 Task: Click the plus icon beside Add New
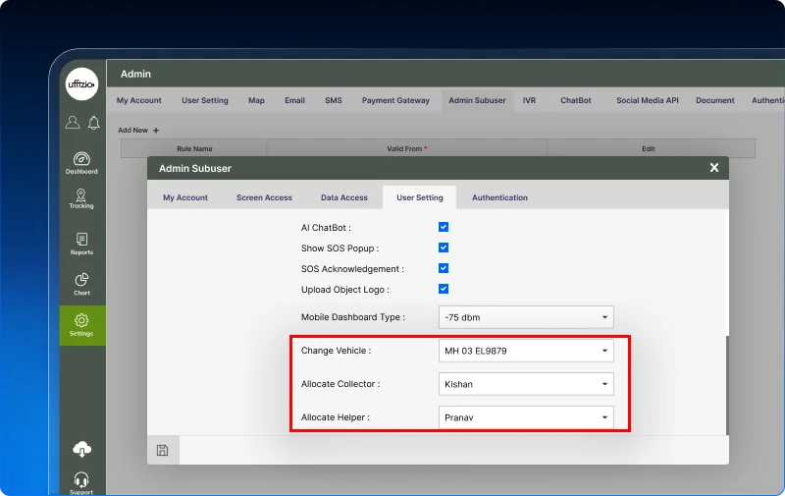coord(156,131)
